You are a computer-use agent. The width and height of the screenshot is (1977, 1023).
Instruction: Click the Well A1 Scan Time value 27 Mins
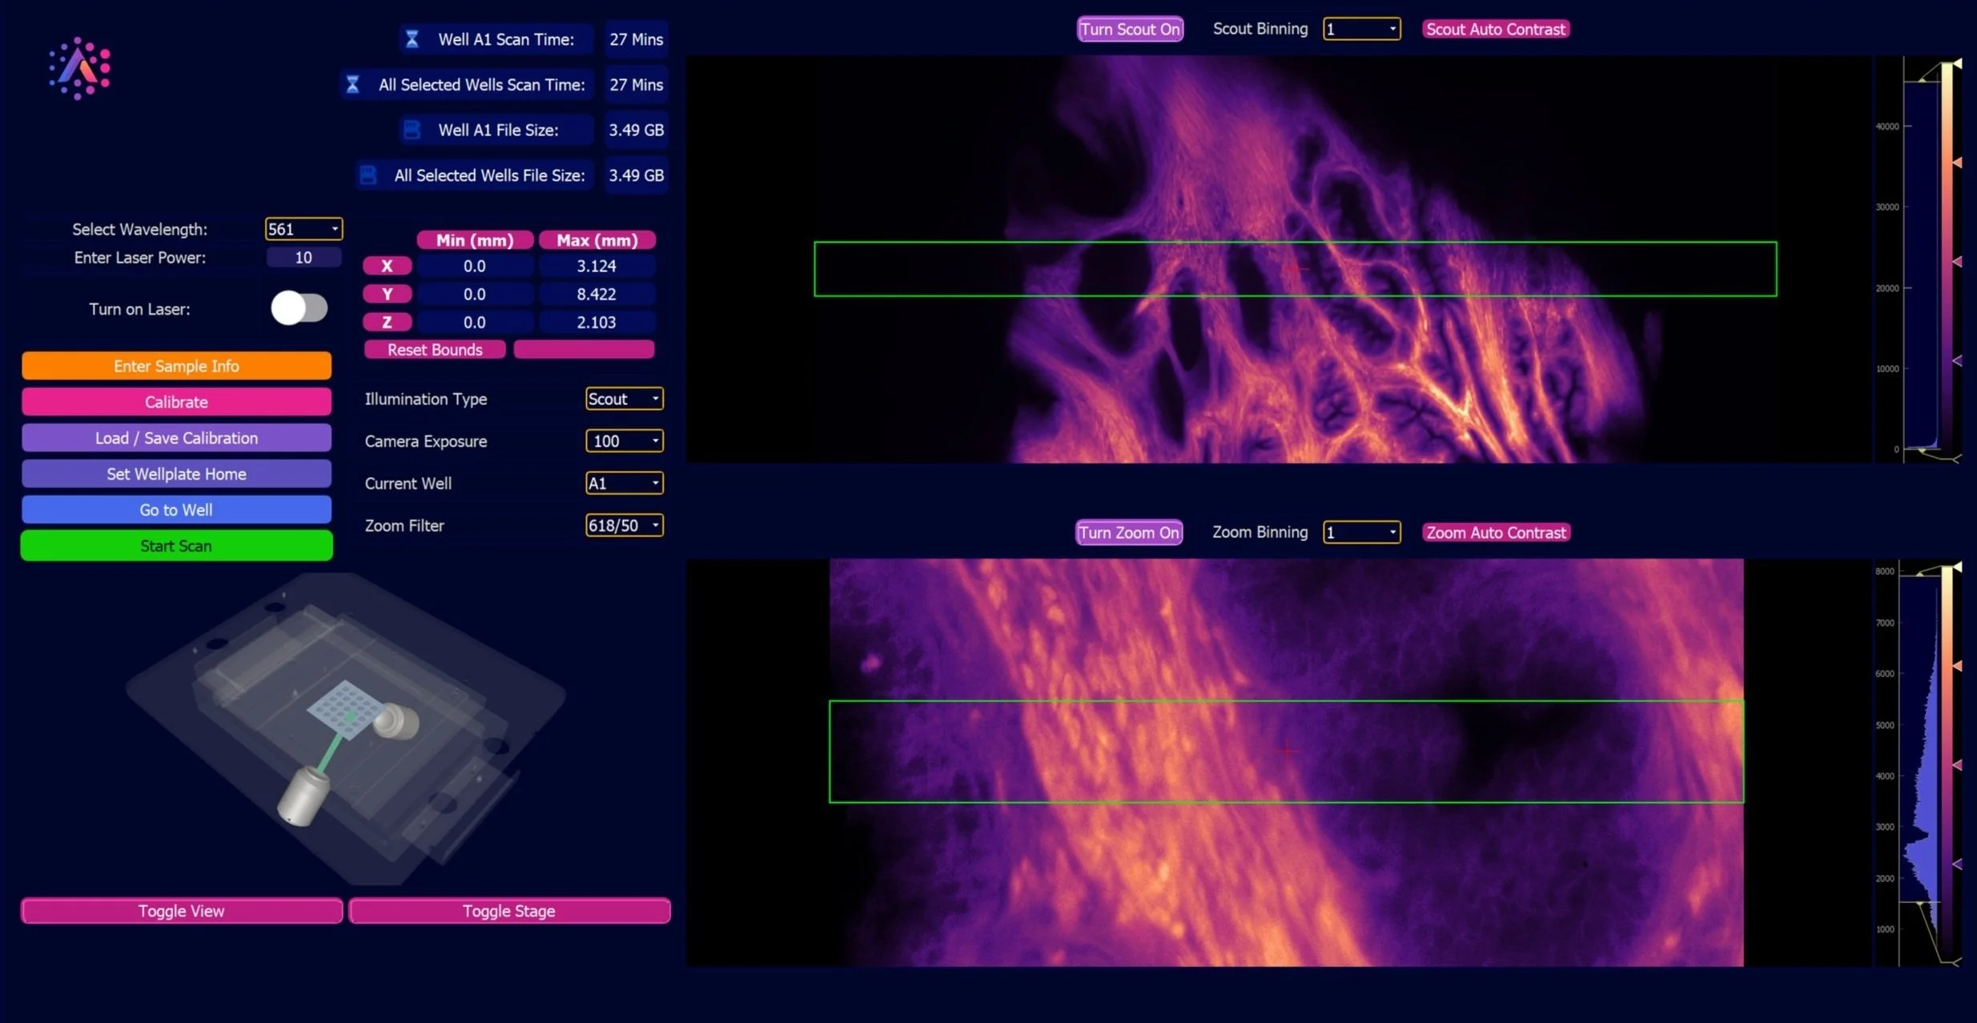(637, 39)
